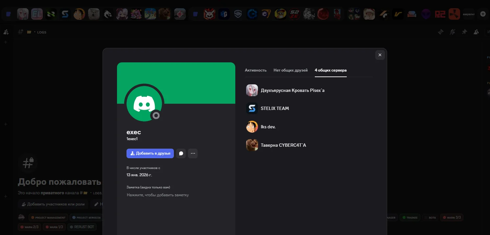Click the message bubble icon next to Добавить в друзья
The height and width of the screenshot is (235, 490).
coord(181,153)
